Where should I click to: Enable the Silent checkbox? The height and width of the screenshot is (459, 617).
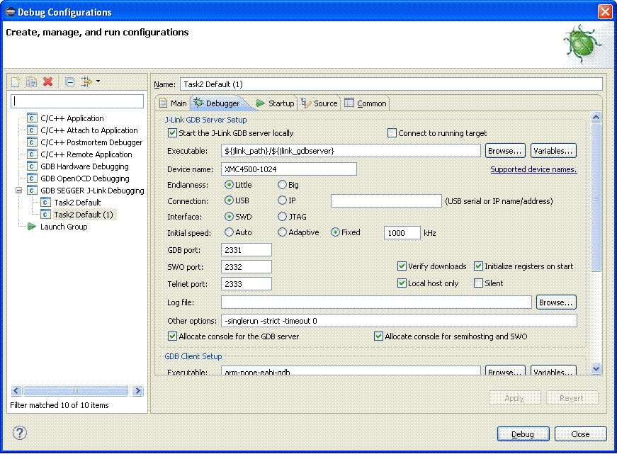pyautogui.click(x=478, y=283)
